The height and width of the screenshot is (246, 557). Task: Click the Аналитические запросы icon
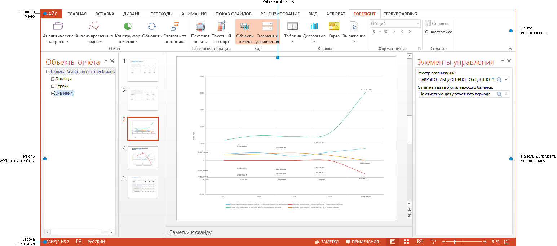(x=58, y=26)
